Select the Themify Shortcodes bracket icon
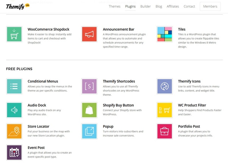228x164 pixels. (89, 86)
